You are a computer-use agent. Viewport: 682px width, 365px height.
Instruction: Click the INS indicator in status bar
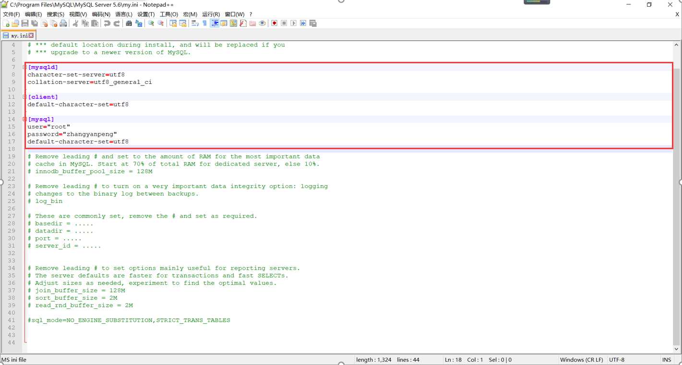667,360
